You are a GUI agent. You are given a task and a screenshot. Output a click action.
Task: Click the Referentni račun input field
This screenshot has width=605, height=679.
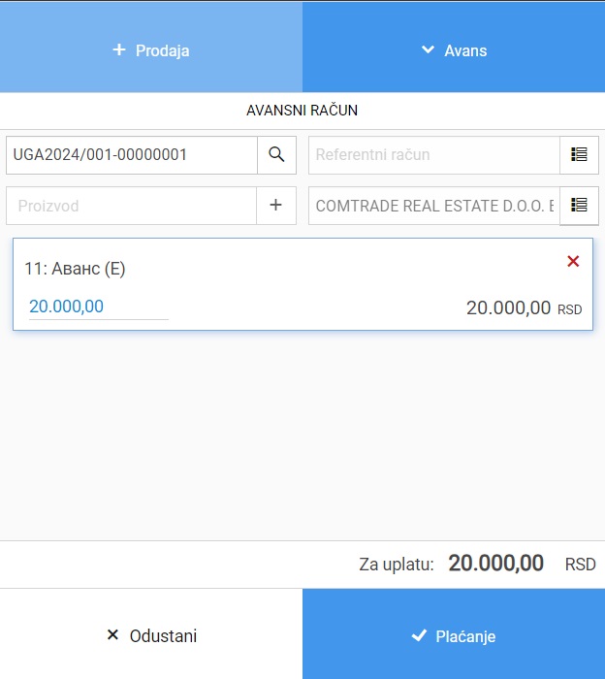[x=434, y=155]
